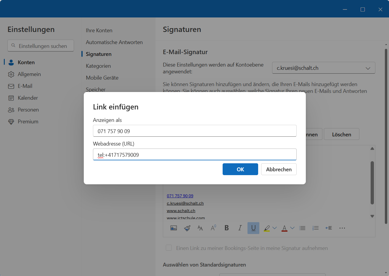The height and width of the screenshot is (276, 389).
Task: Toggle bold formatting in signature editor
Action: pyautogui.click(x=226, y=228)
